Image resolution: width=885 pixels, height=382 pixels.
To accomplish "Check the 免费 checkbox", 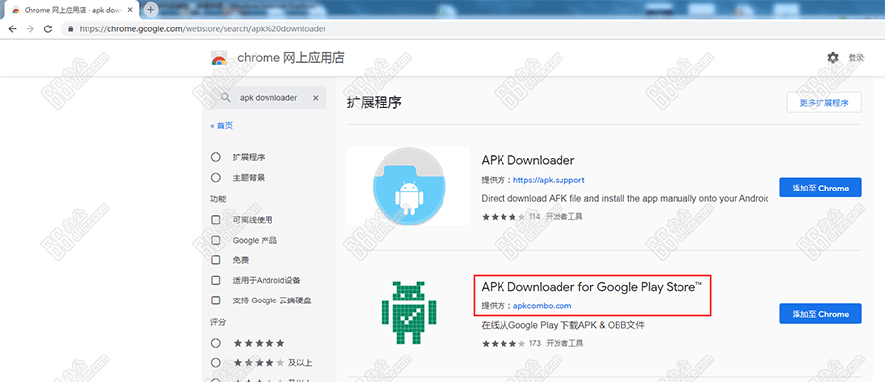I will click(215, 260).
